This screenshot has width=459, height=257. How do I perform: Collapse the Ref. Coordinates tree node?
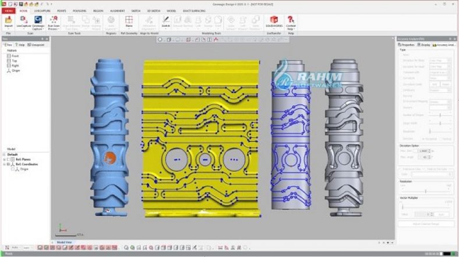[x=4, y=164]
